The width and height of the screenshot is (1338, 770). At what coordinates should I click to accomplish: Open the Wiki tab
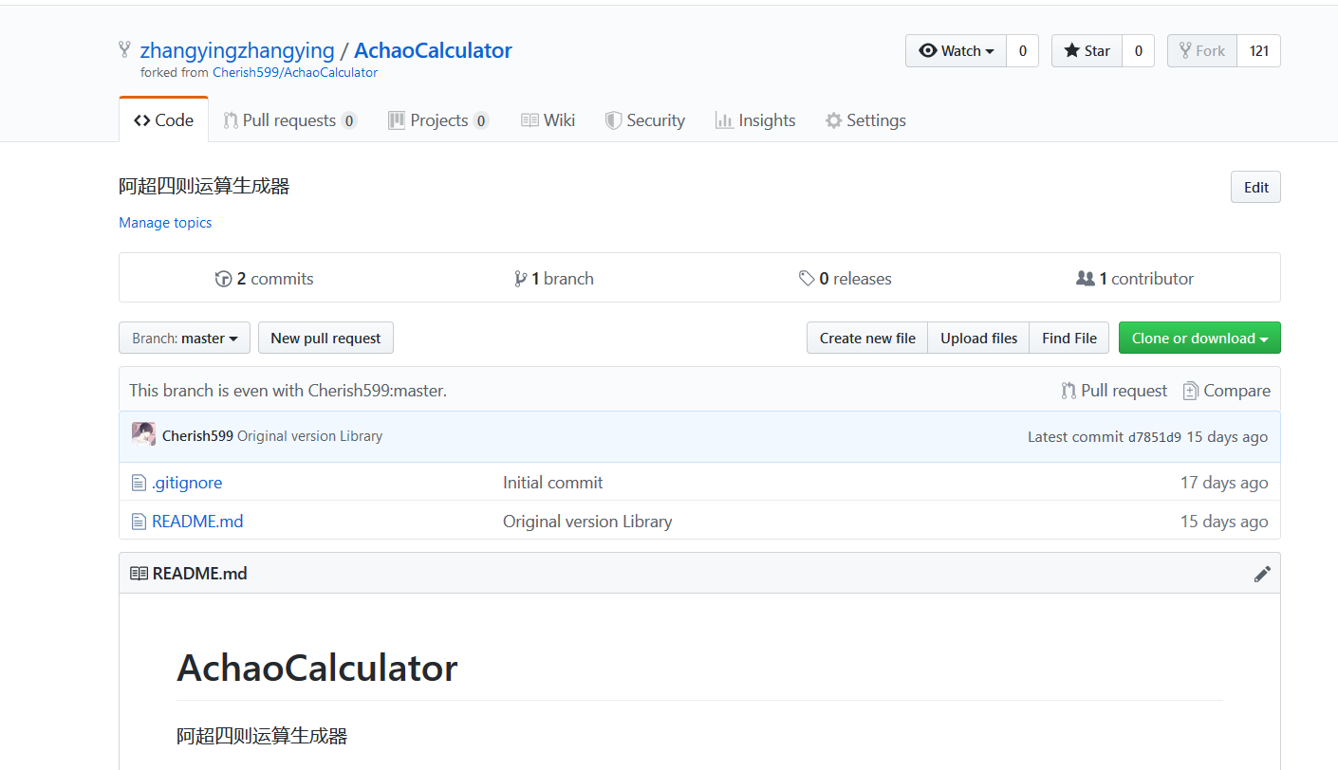coord(548,120)
